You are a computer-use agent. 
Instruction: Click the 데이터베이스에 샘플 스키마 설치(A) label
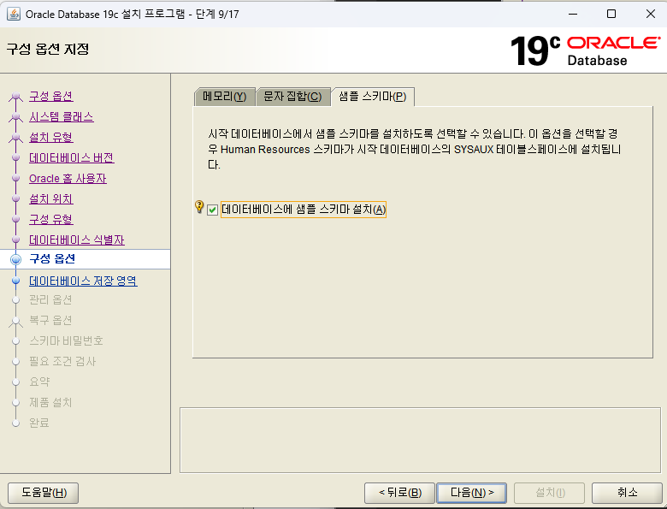click(x=304, y=210)
